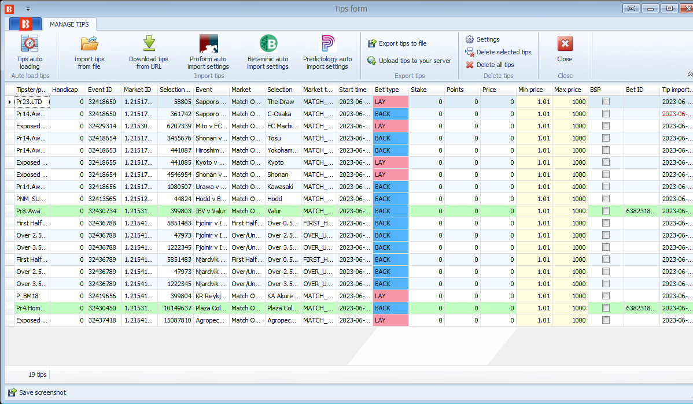
Task: Open Tips auto loading settings
Action: 30,52
